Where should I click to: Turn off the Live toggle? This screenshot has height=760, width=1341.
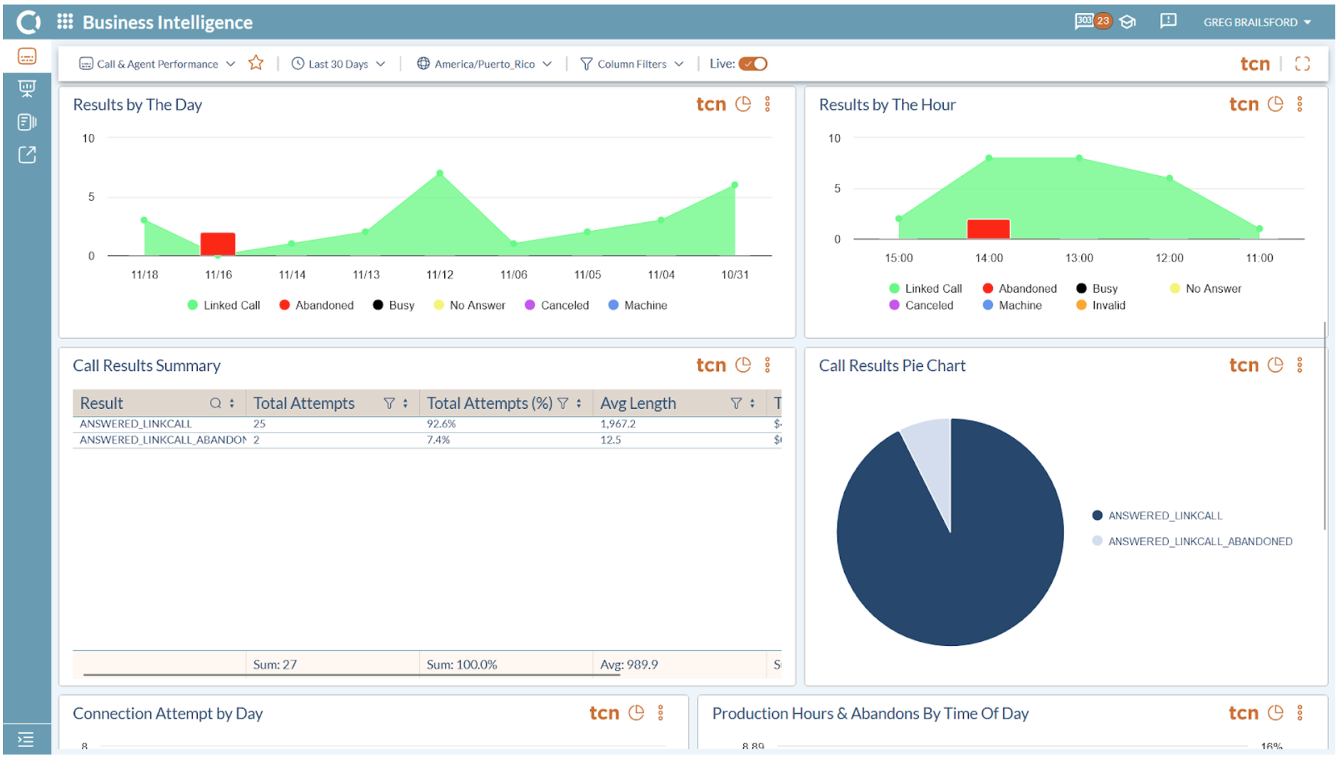pos(753,64)
